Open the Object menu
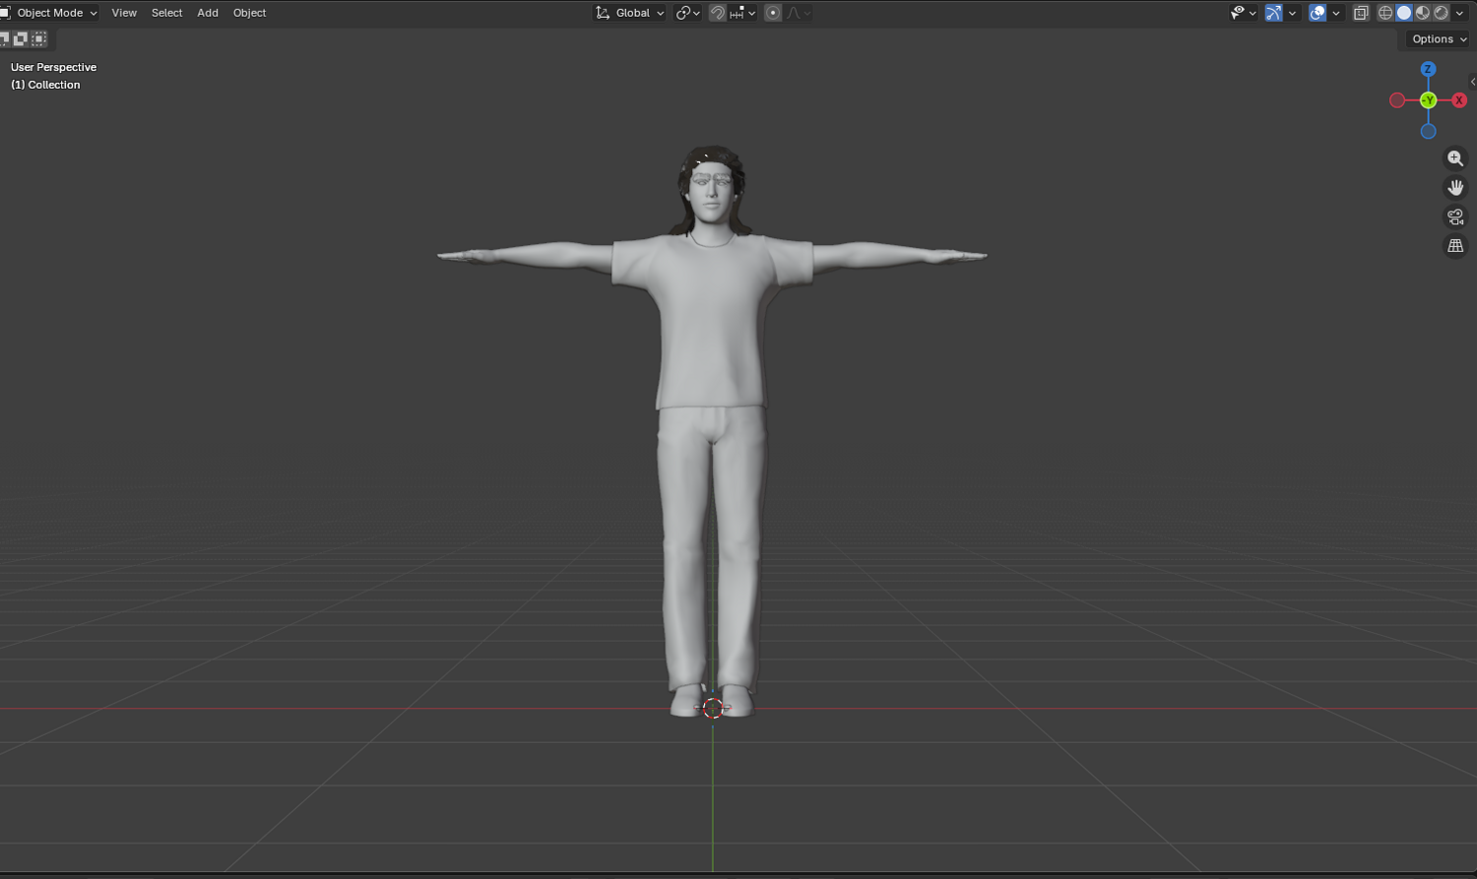1477x879 pixels. pyautogui.click(x=249, y=13)
